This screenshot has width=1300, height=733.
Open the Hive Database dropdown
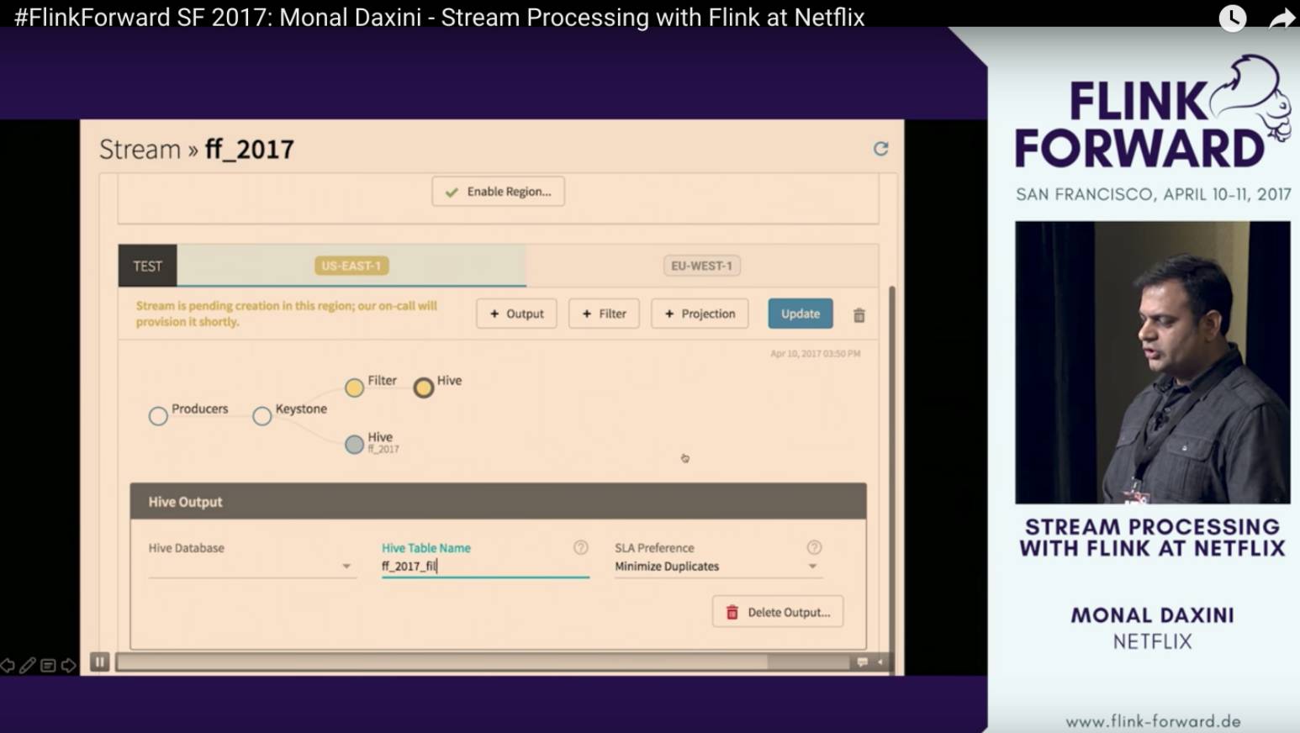[x=251, y=567]
